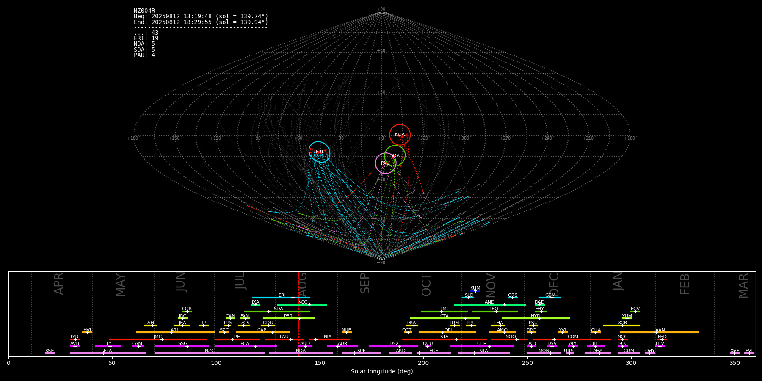Select the 'ERI: 19' legend entry
This screenshot has height=381, width=762.
(x=146, y=39)
